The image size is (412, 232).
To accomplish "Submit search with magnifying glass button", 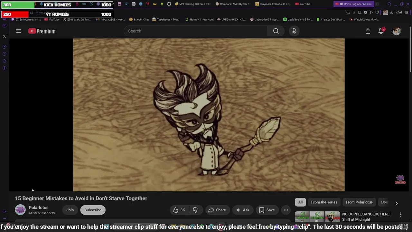I will click(x=276, y=31).
